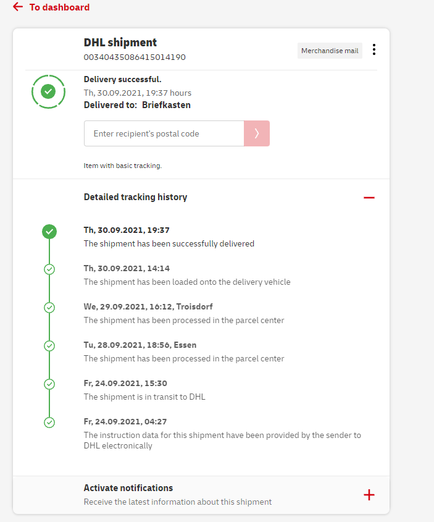Click the Essen parcel center timeline checkmark
434x522 pixels.
click(49, 346)
